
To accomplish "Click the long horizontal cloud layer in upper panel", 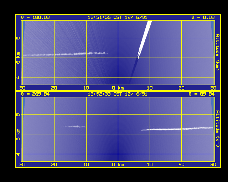I will coord(65,54).
